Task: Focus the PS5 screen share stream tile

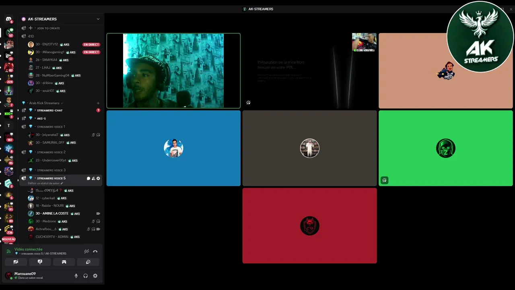Action: [x=309, y=71]
